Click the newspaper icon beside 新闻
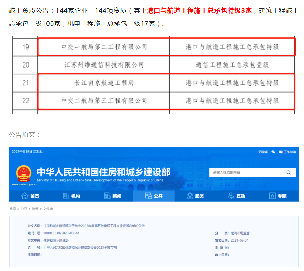 [107, 196]
